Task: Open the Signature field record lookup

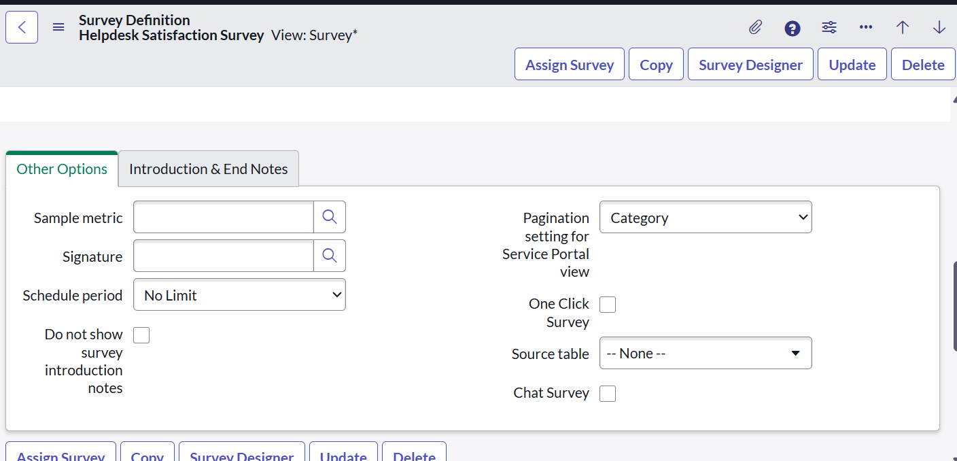Action: pyautogui.click(x=330, y=256)
